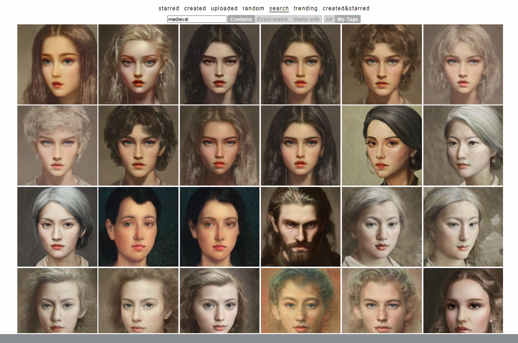Open the starred tab
The image size is (518, 343).
tap(169, 8)
